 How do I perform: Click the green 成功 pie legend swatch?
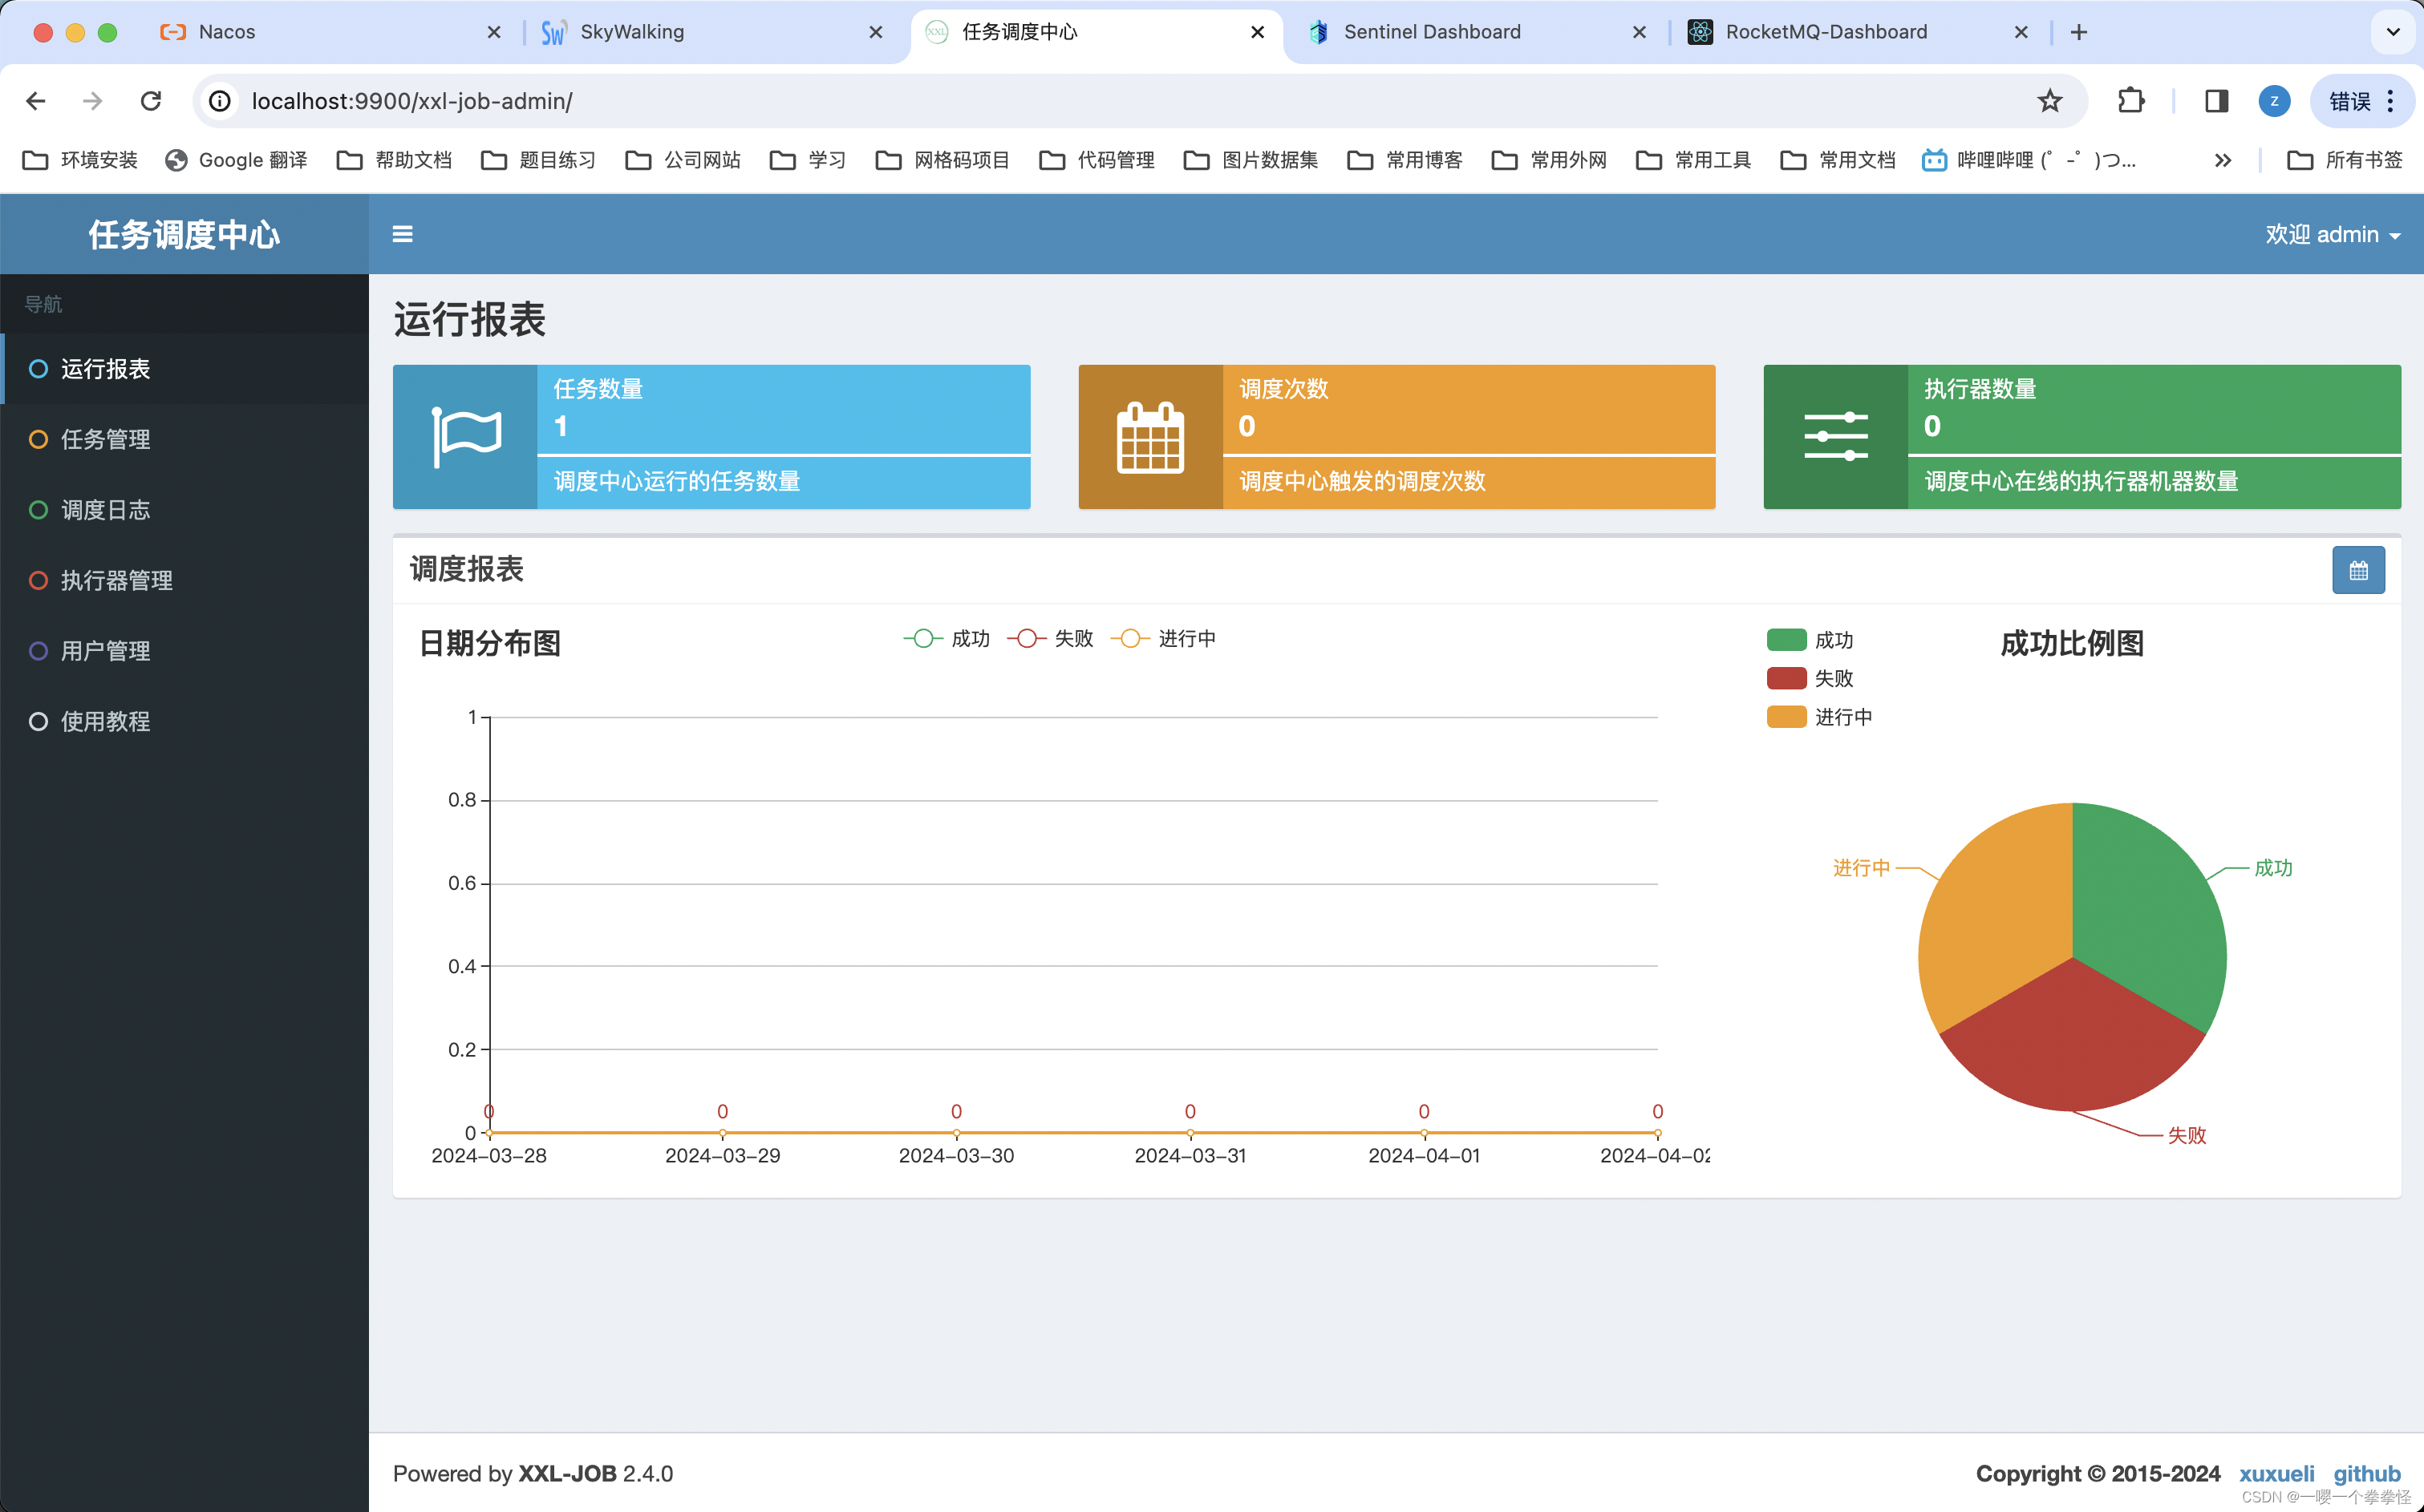1786,640
